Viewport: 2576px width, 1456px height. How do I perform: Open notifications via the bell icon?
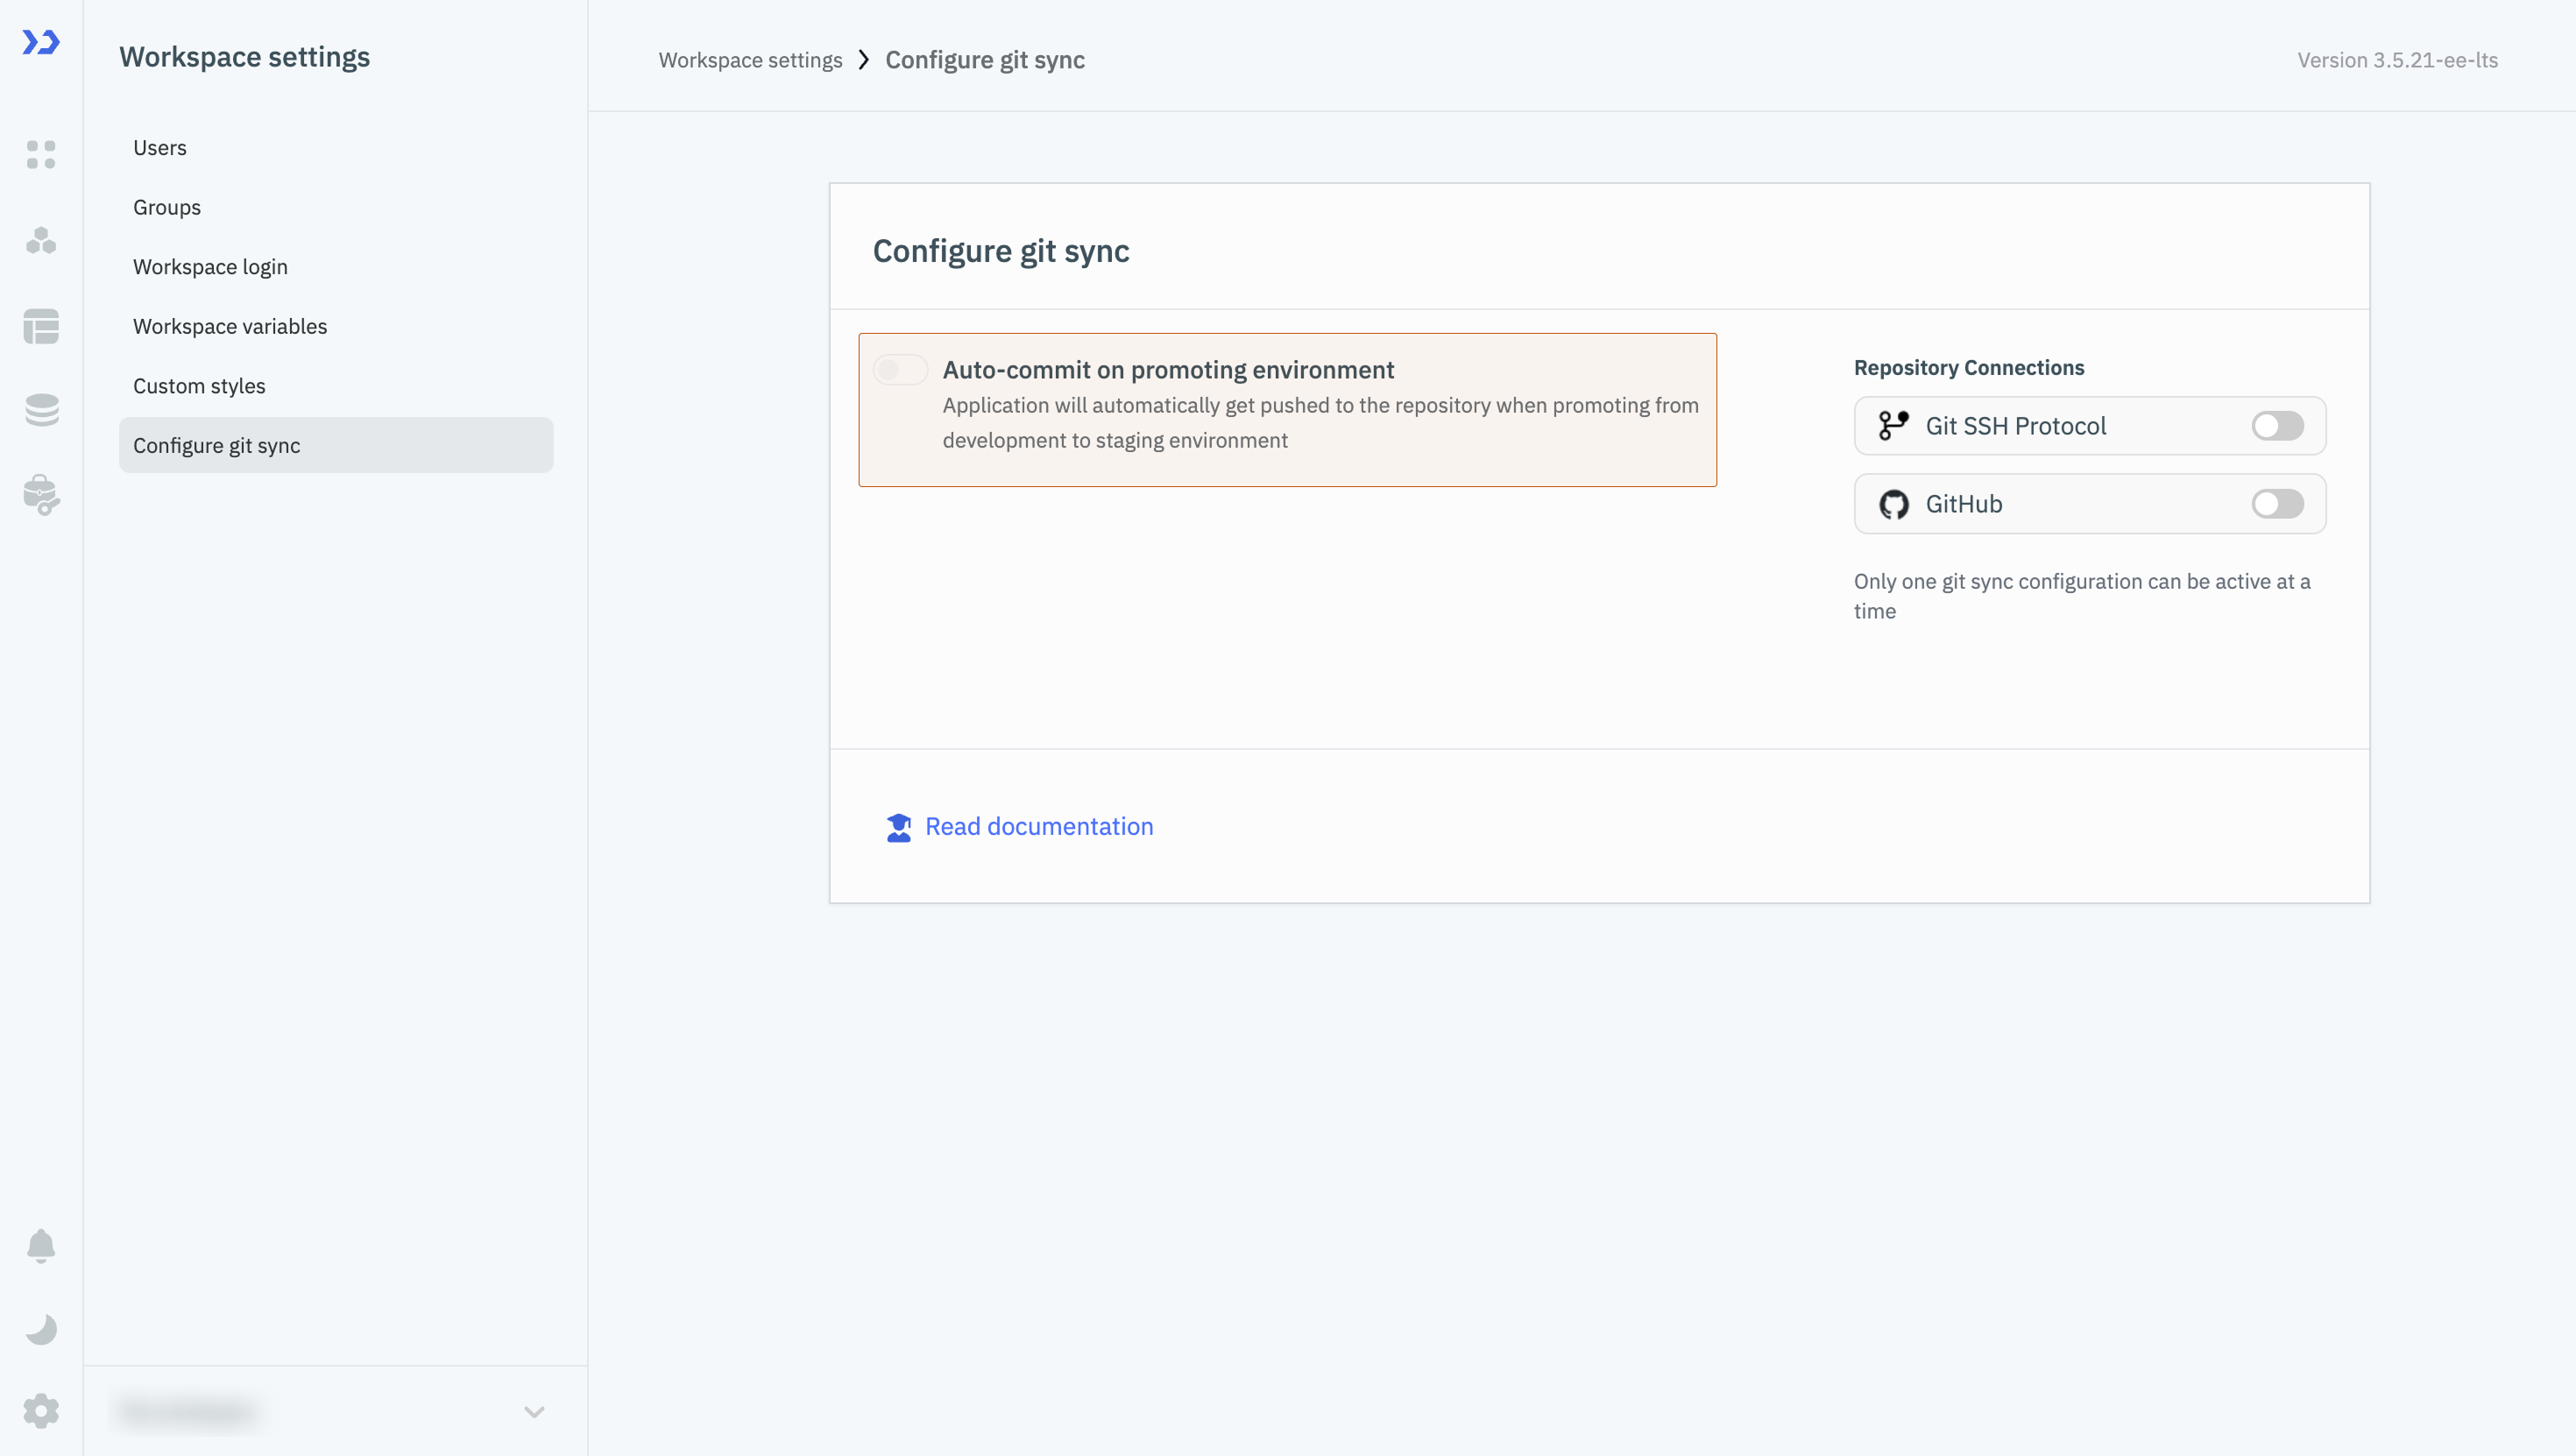[41, 1246]
